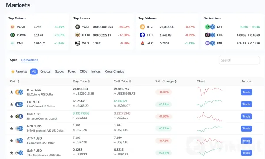The height and width of the screenshot is (159, 265).
Task: Click the ETH icon in Top Volume
Action: coord(143,35)
